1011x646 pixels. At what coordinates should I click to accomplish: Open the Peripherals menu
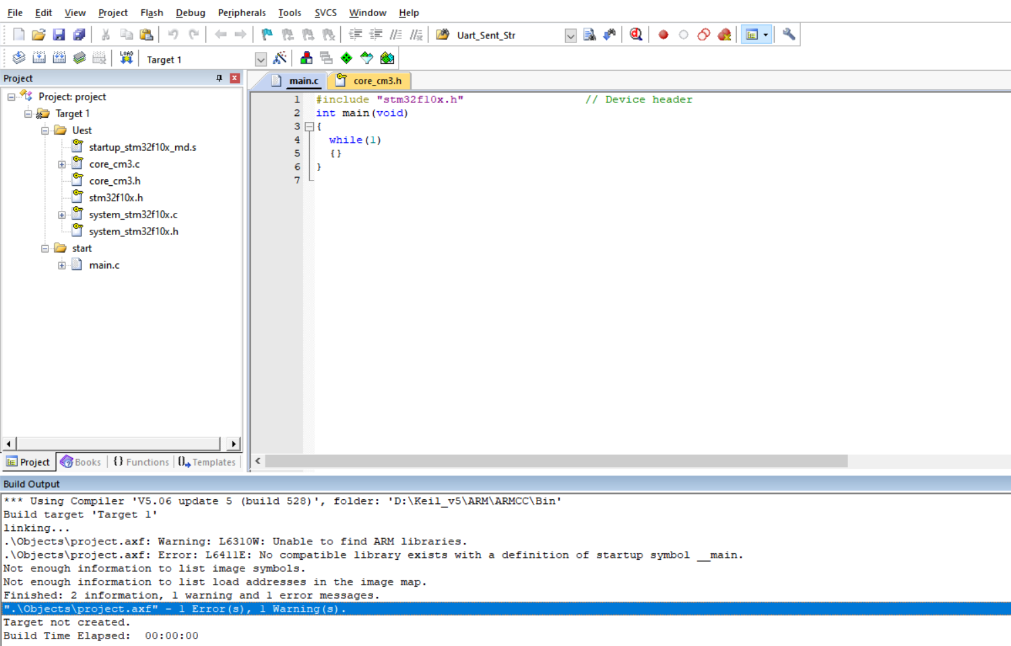point(242,12)
